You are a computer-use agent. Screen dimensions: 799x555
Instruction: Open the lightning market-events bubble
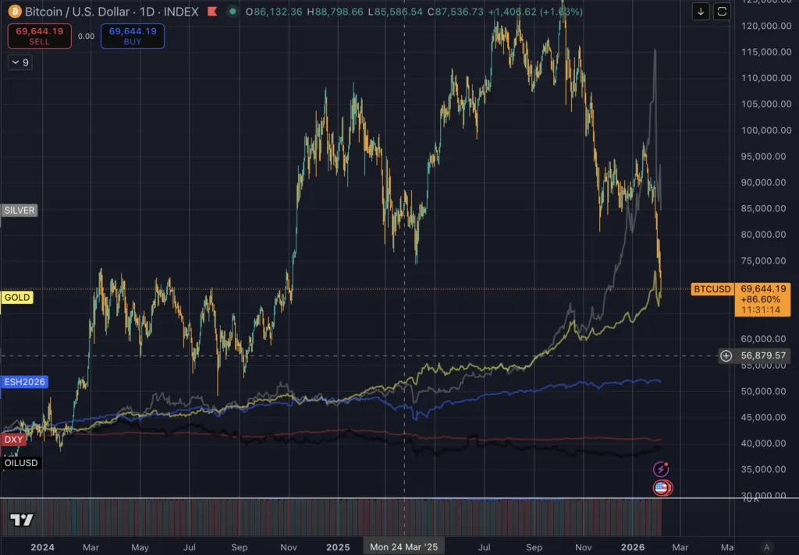point(660,468)
